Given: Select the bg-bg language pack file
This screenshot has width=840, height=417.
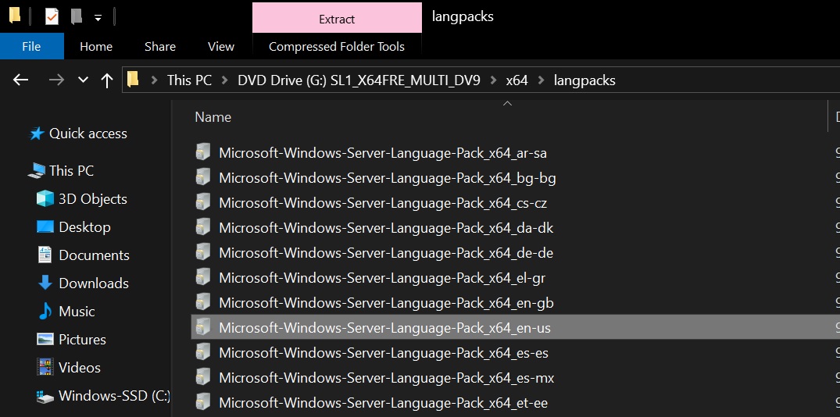Looking at the screenshot, I should pyautogui.click(x=388, y=178).
